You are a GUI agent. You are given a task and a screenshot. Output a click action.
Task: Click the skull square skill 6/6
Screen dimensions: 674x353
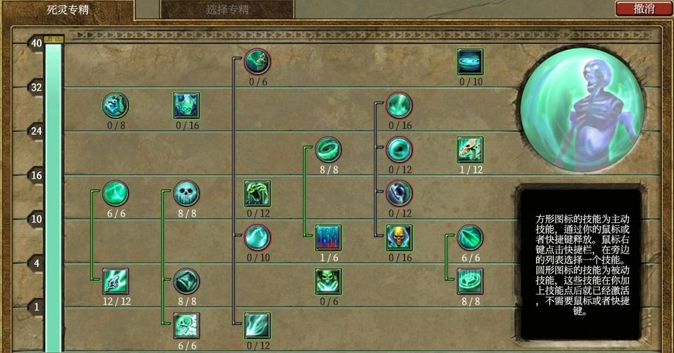click(186, 325)
